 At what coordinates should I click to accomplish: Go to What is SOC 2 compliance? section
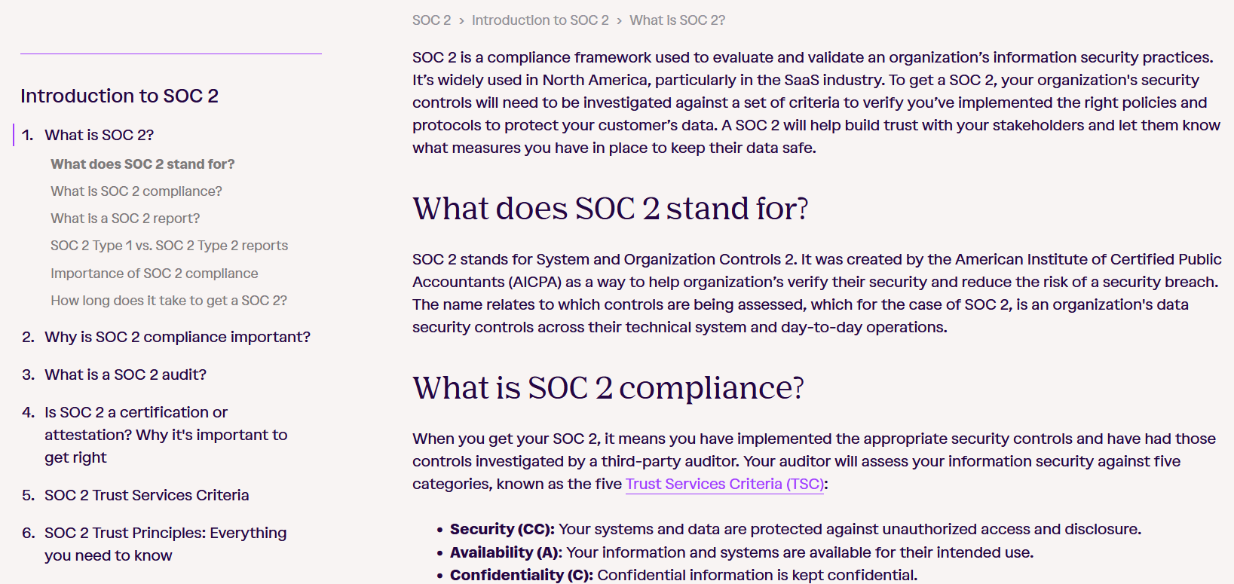[136, 191]
